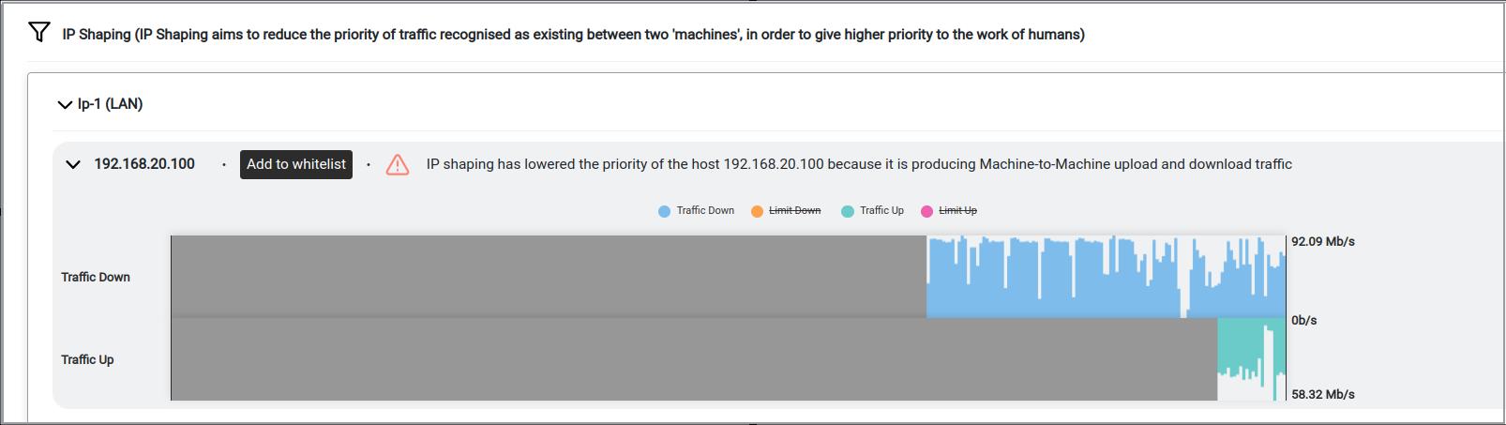Screen dimensions: 1506x425
Task: Select the lp-1 (LAN) header label
Action: click(110, 104)
